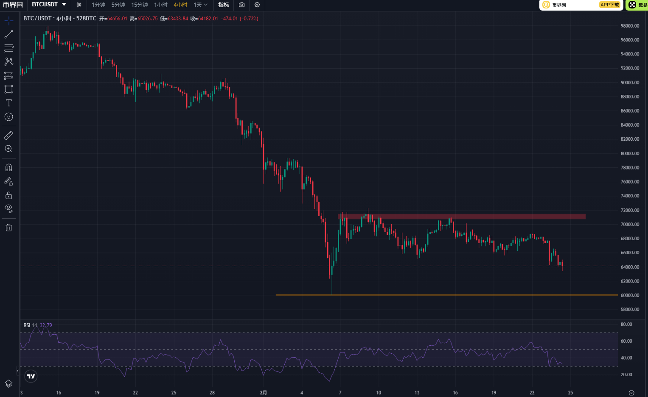Switch to the 1小时 timeframe
Viewport: 648px width, 397px height.
point(161,5)
